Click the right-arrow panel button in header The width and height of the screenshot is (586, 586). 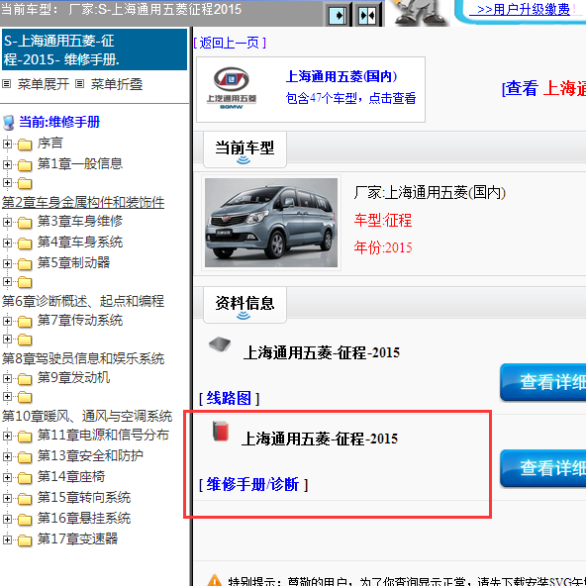coord(339,15)
